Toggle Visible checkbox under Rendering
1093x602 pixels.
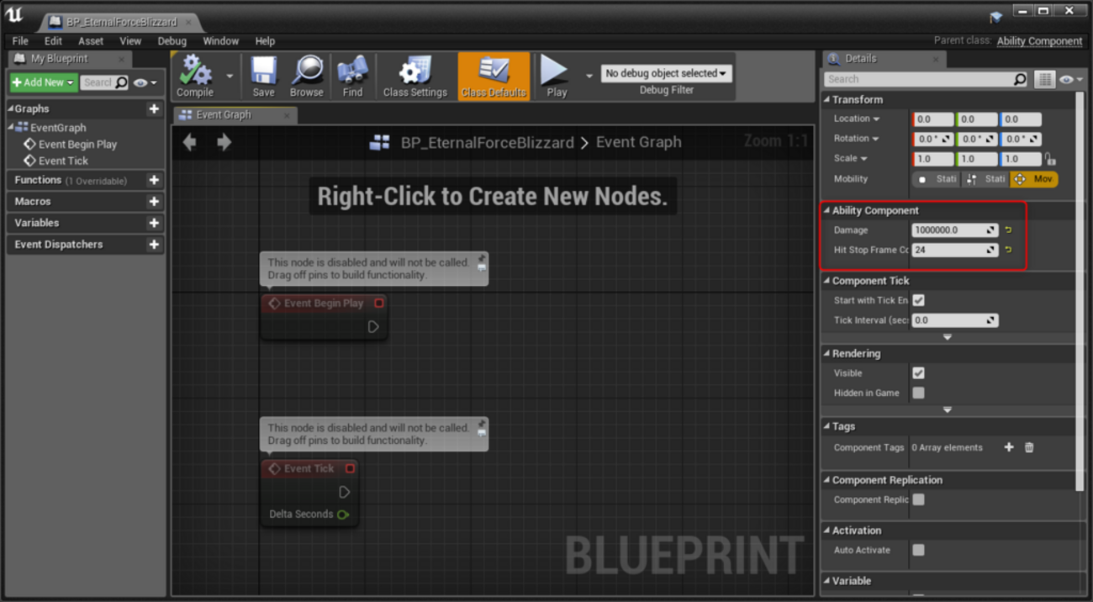coord(918,373)
